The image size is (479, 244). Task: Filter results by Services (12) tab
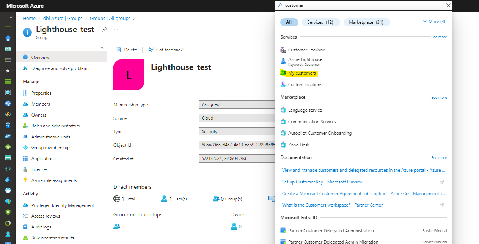tap(320, 22)
